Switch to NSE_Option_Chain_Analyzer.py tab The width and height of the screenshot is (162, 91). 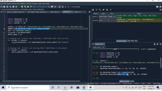(x=37, y=12)
